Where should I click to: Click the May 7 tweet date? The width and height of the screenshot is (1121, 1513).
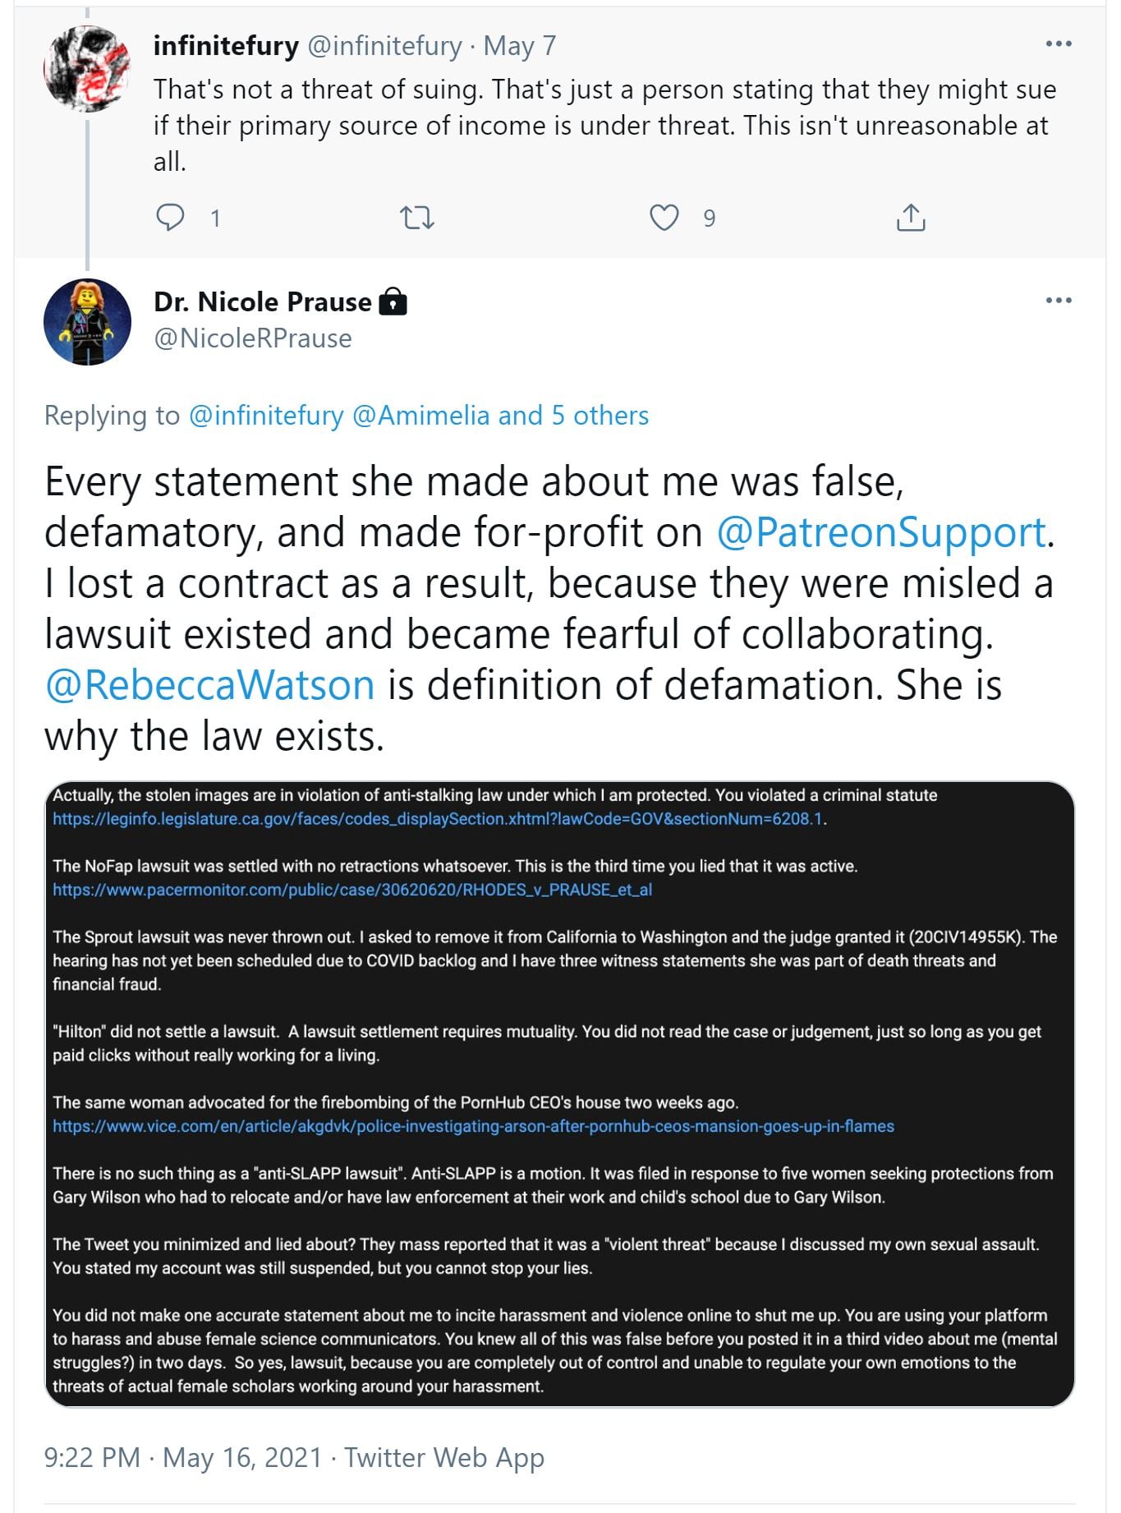click(519, 46)
